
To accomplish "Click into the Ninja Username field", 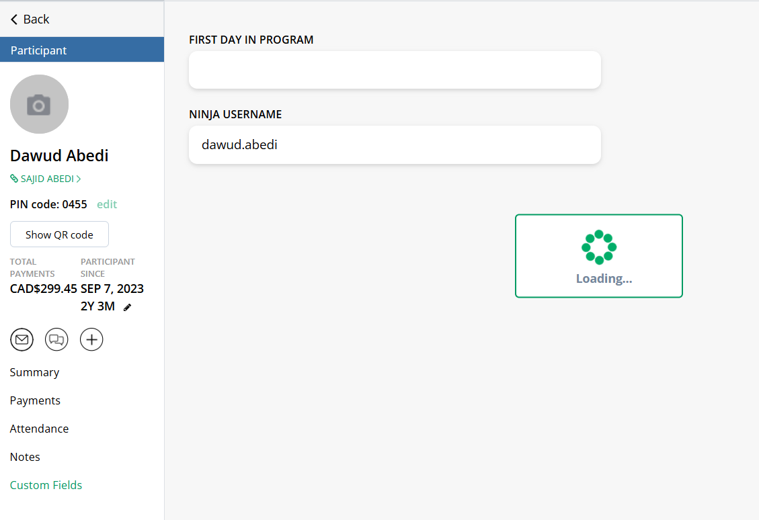I will click(x=395, y=144).
